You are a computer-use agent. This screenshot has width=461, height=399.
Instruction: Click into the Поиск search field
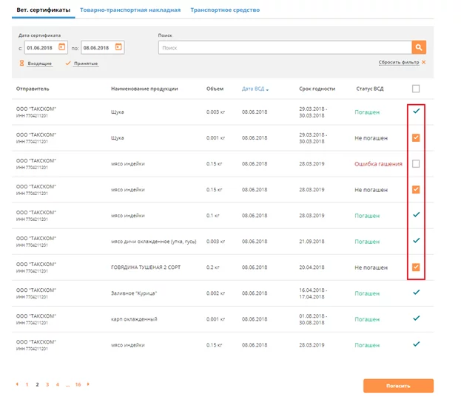tap(285, 47)
